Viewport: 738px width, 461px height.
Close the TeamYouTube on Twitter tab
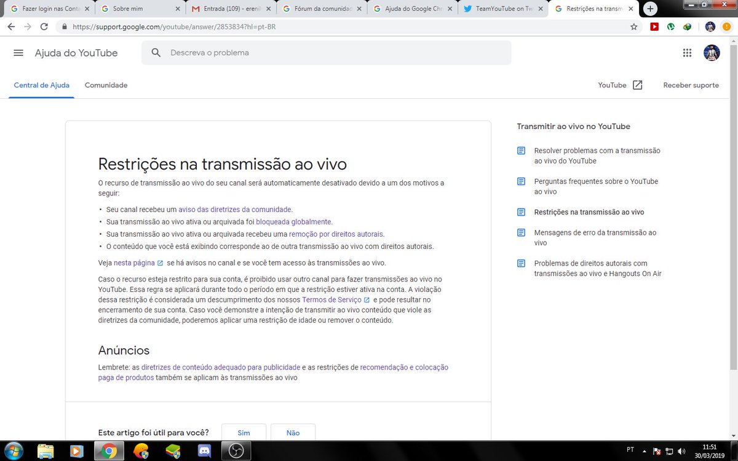(539, 9)
